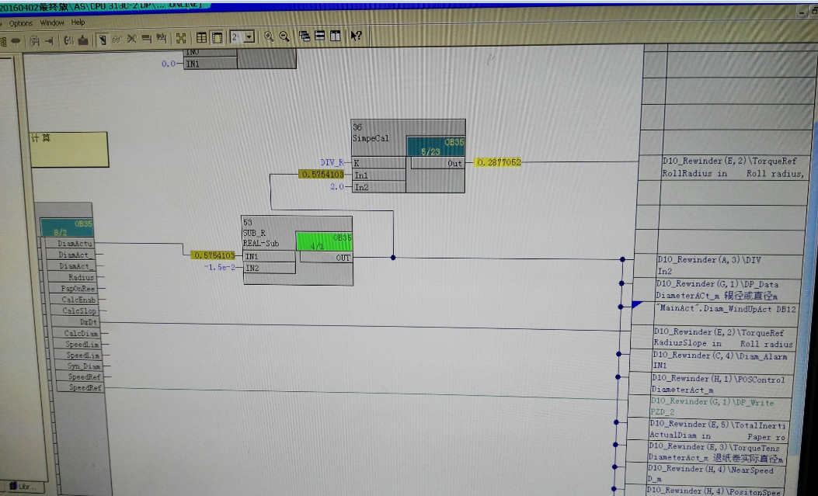Screen dimensions: 818x496
Task: Switch to the sheet view toggle button
Action: click(x=201, y=37)
